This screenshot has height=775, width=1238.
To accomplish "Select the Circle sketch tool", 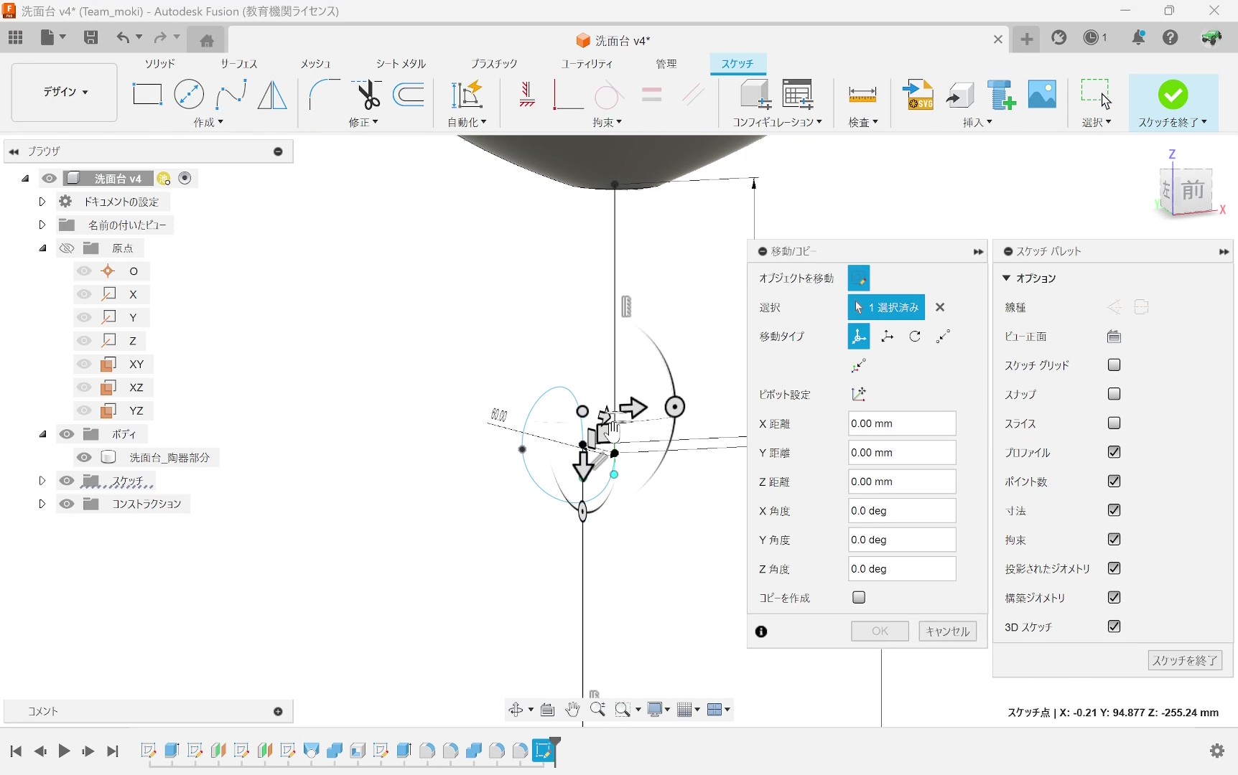I will point(189,94).
